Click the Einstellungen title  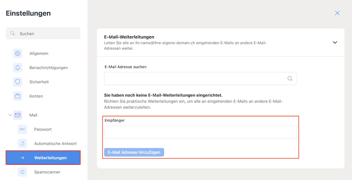pos(28,13)
